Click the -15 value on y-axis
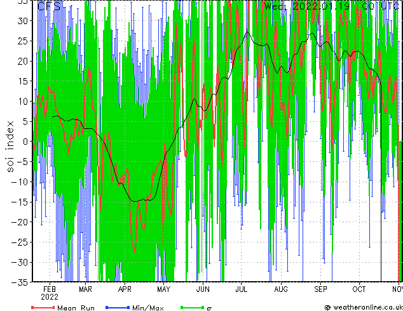This screenshot has height=311, width=403. (20, 202)
